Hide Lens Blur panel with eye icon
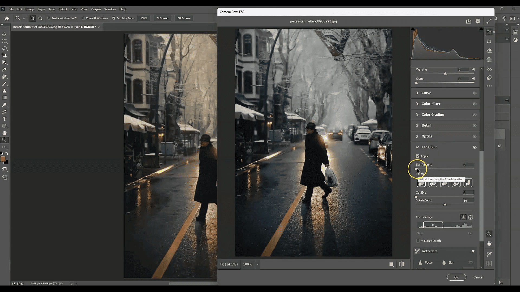This screenshot has height=292, width=520. (474, 147)
